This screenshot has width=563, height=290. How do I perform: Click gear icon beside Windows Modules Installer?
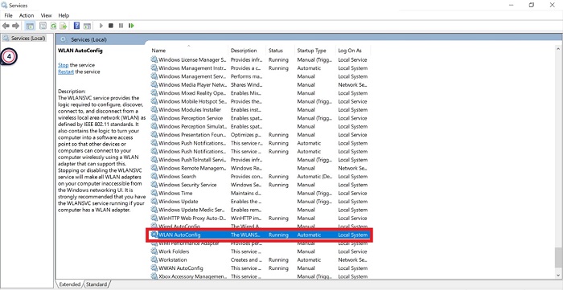click(154, 110)
